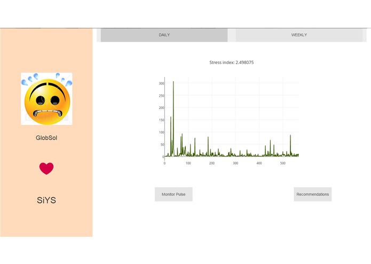This screenshot has height=264, width=371.
Task: Select the GlobSol username text
Action: tap(46, 138)
